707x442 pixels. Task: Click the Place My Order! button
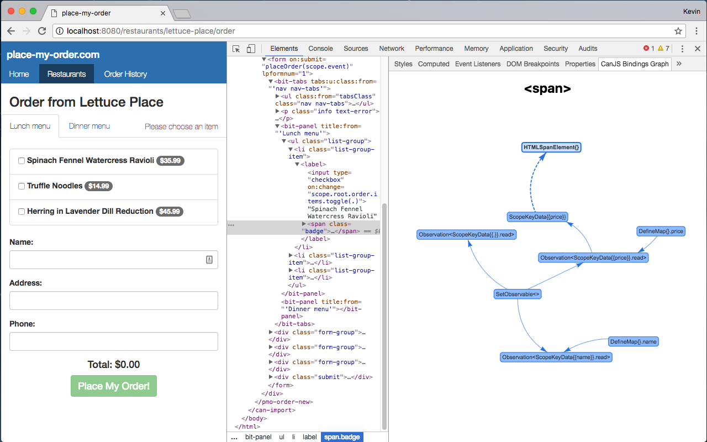coord(114,386)
